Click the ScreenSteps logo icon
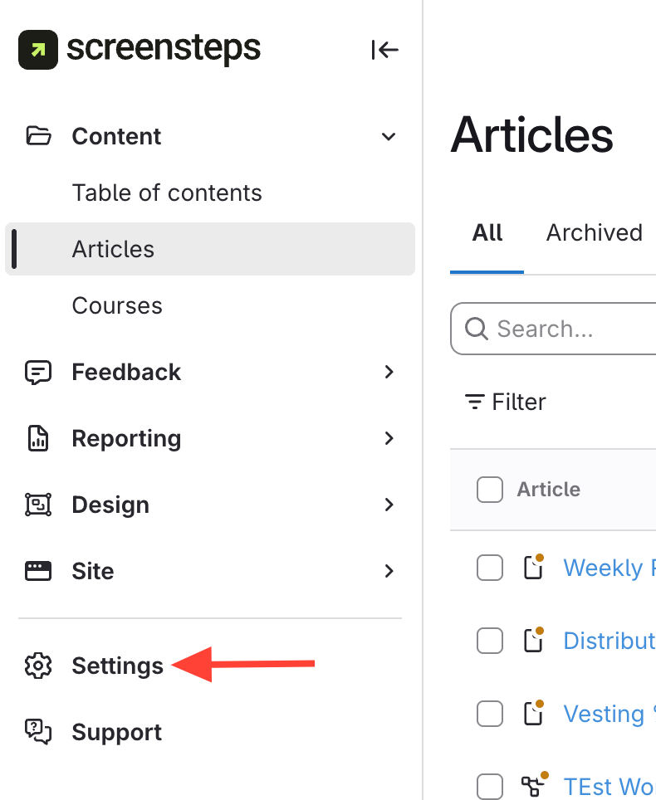 (x=38, y=50)
